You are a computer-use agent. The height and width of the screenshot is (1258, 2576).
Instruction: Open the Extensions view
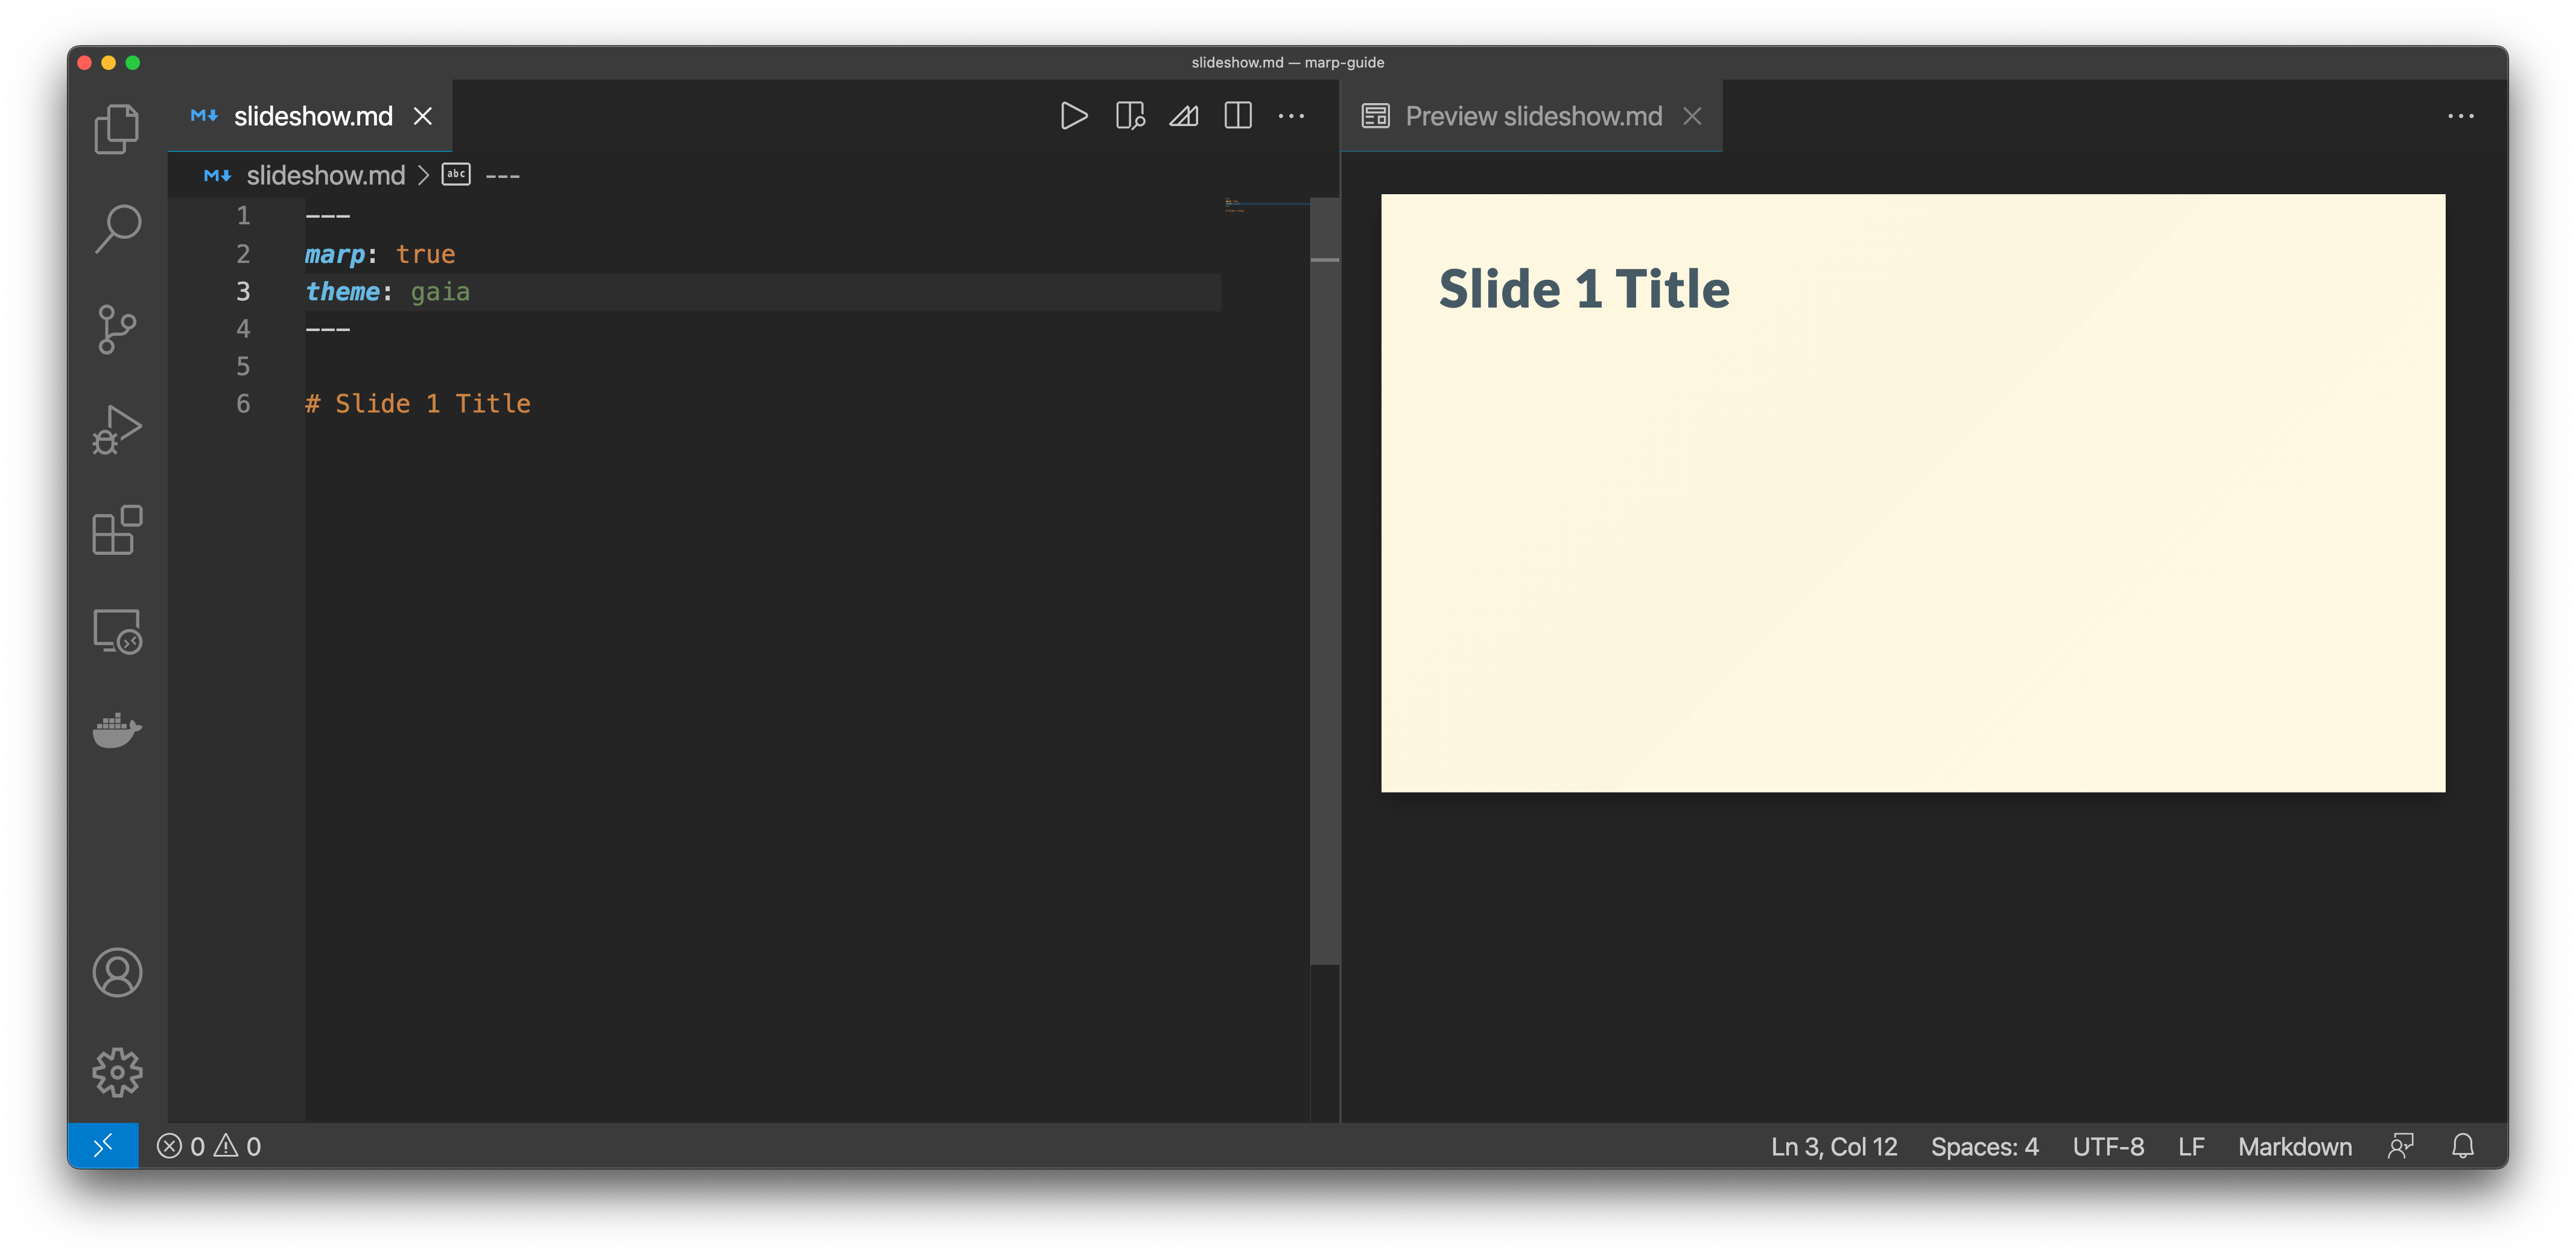117,530
